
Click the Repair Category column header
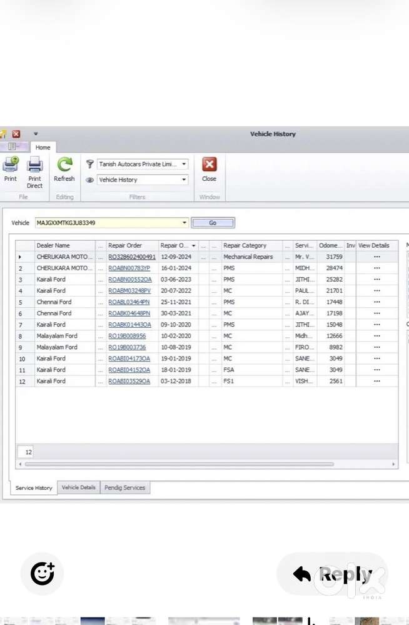tap(252, 245)
